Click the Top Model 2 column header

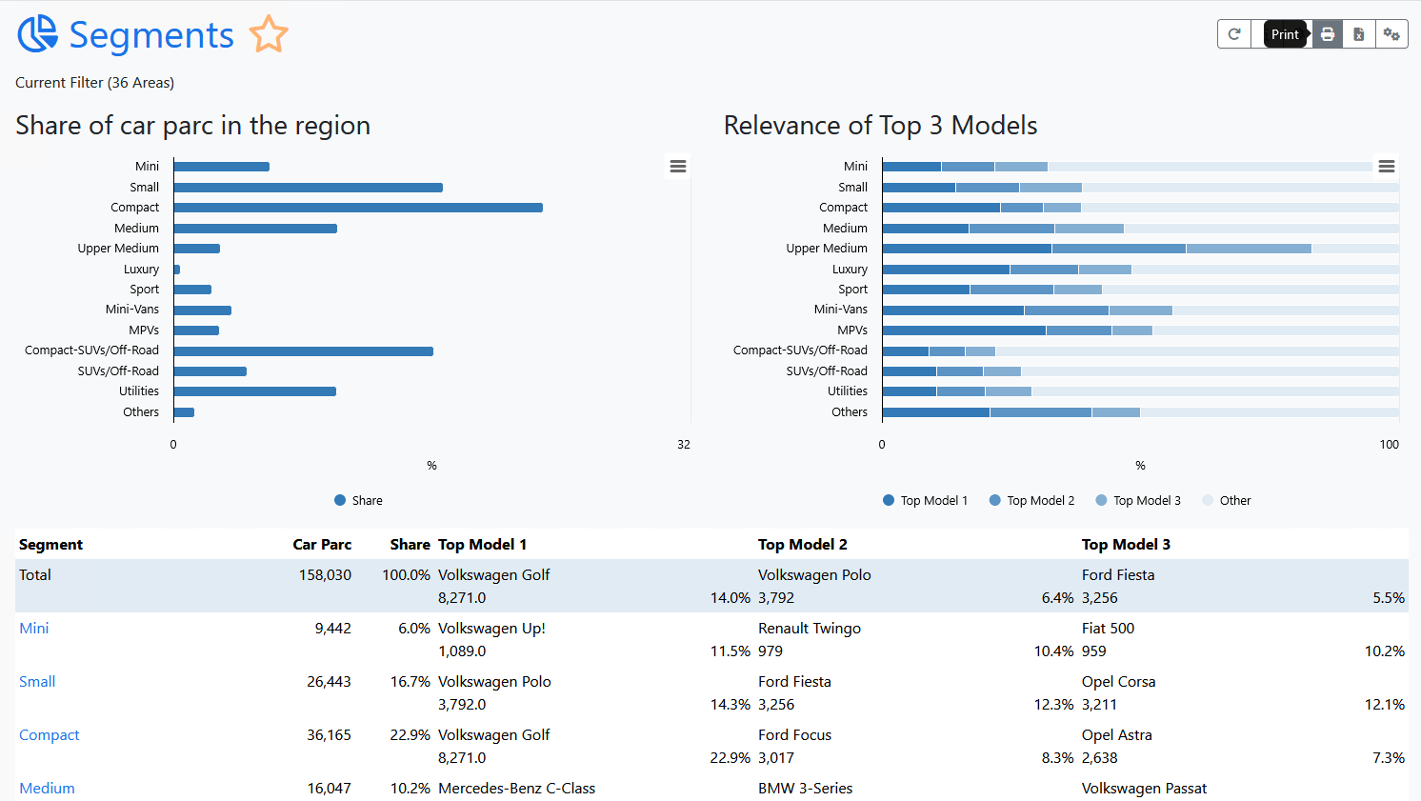point(803,545)
